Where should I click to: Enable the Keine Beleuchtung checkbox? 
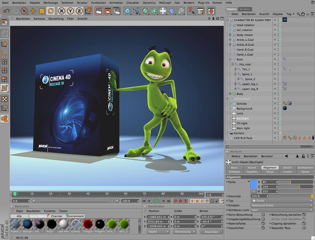263,215
